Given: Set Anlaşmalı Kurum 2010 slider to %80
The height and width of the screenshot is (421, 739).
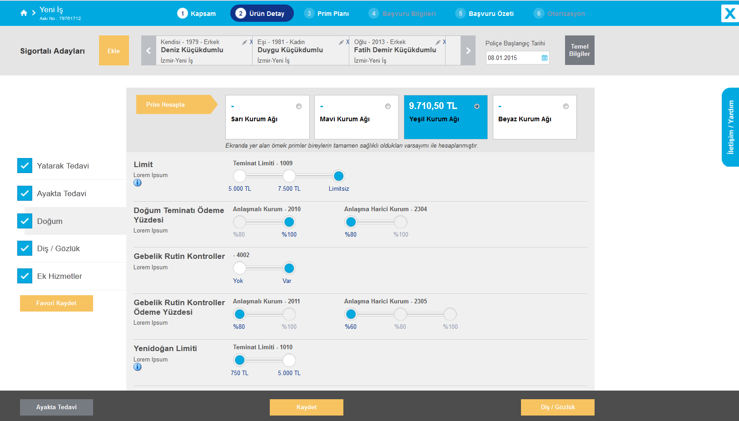Looking at the screenshot, I should [240, 222].
